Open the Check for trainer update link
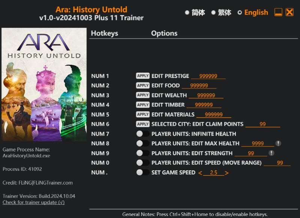300x218 pixels. [33, 202]
